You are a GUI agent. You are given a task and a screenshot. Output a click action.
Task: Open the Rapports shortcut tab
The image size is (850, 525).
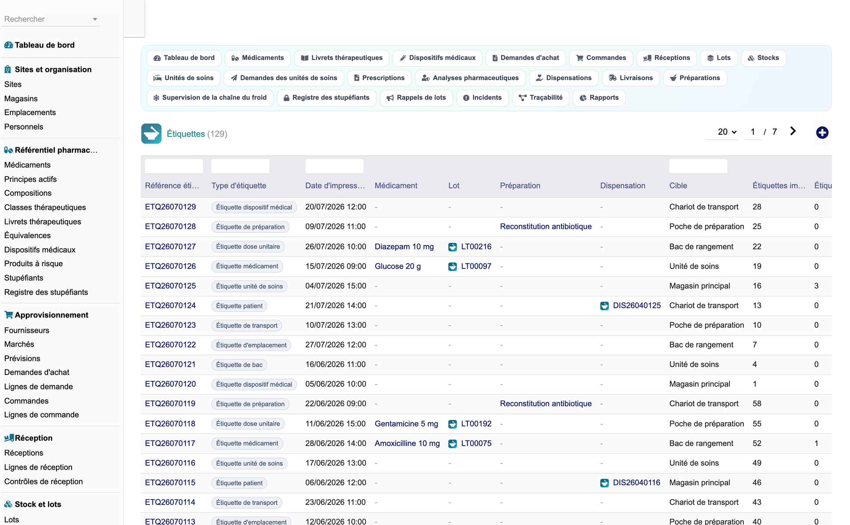coord(599,98)
